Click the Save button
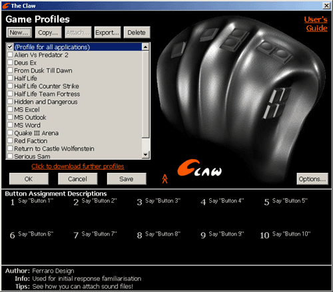The width and height of the screenshot is (333, 292). click(127, 179)
